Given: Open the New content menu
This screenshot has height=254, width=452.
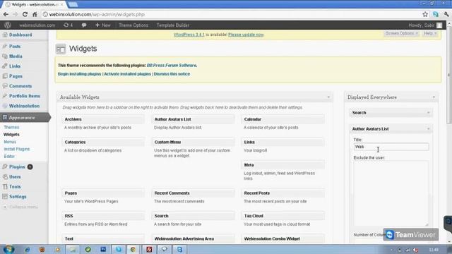Looking at the screenshot, I should (103, 25).
